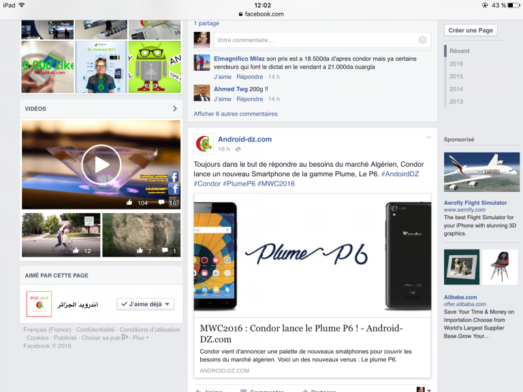This screenshot has width=523, height=392.
Task: Jump to 2013 in timeline
Action: pos(456,101)
